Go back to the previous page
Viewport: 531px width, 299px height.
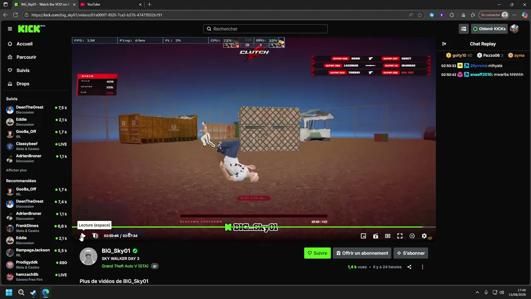[x=5, y=15]
